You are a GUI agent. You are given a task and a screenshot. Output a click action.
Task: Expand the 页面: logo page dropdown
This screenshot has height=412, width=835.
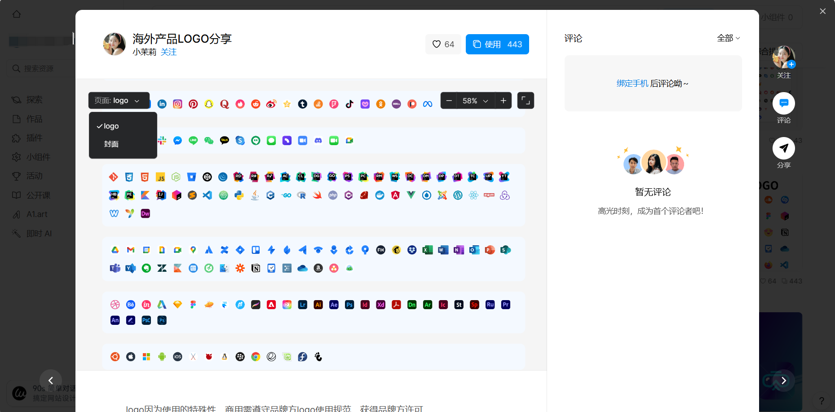coord(119,101)
